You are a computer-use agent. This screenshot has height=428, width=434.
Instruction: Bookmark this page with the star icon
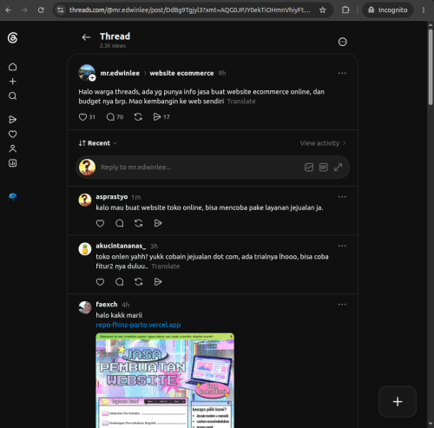(x=322, y=10)
